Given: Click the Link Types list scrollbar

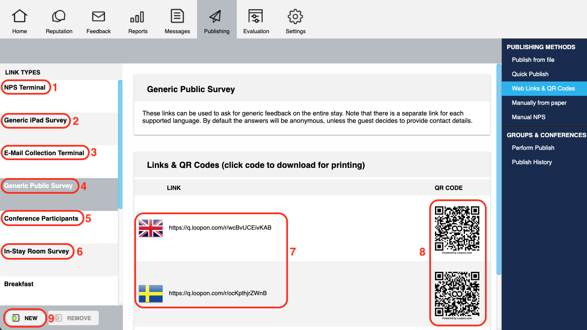Looking at the screenshot, I should coord(120,145).
